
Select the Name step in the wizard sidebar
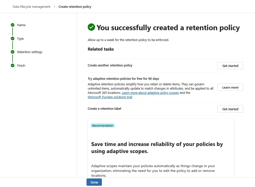[x=21, y=25]
